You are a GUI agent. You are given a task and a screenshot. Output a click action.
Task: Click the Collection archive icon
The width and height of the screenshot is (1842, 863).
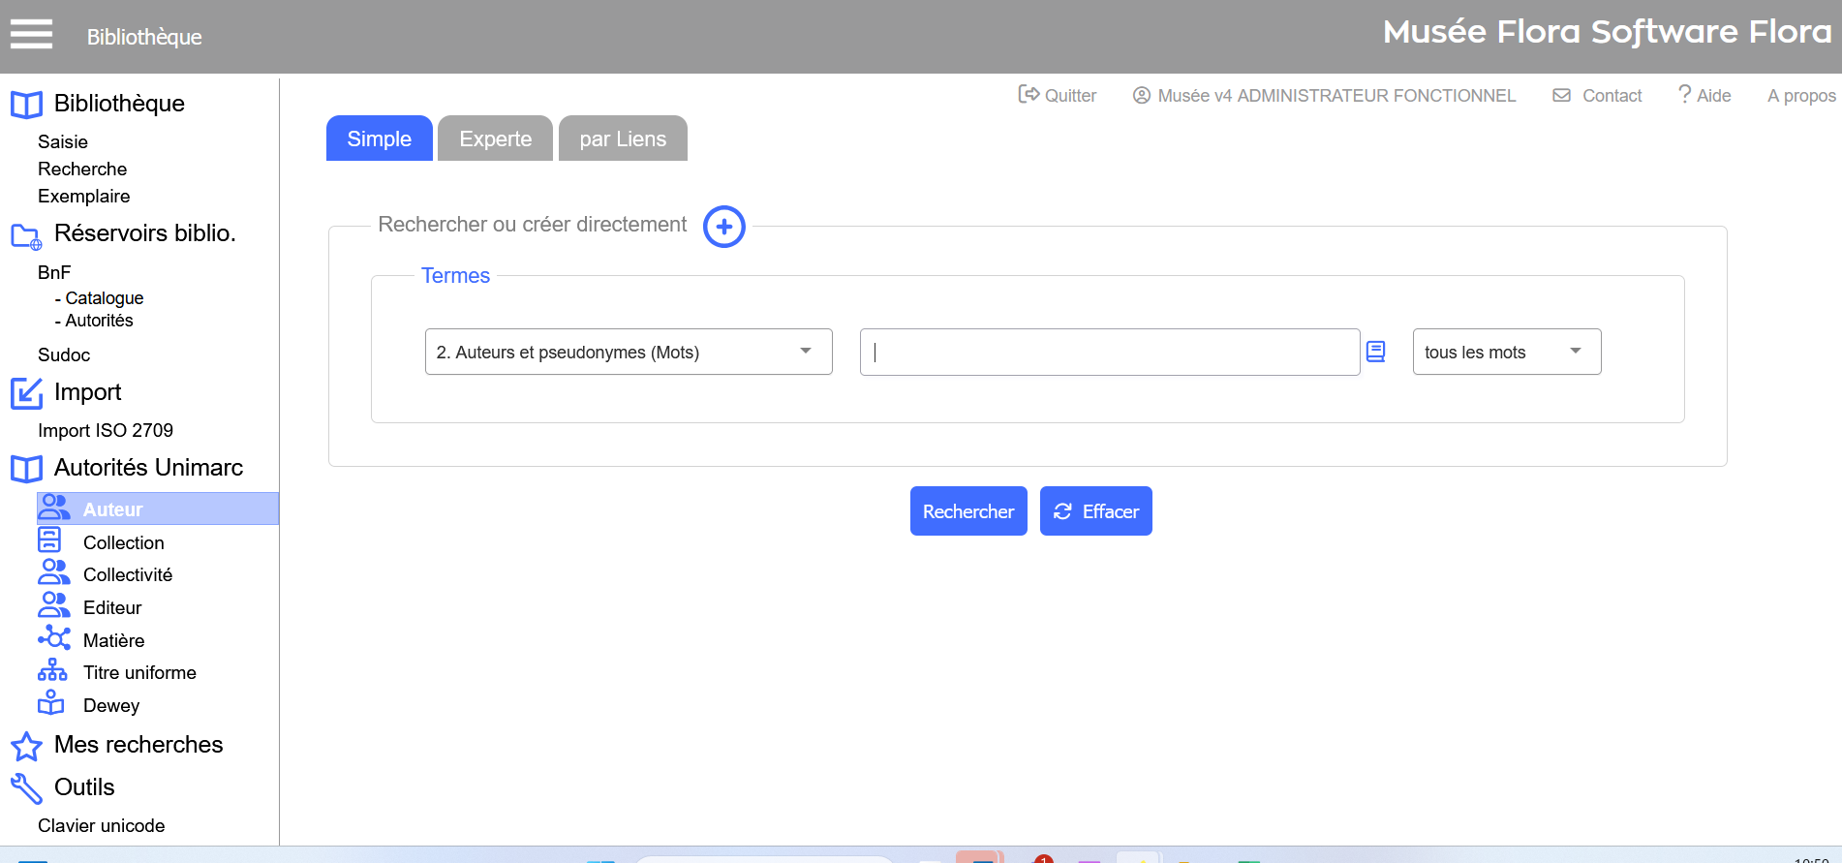[49, 539]
